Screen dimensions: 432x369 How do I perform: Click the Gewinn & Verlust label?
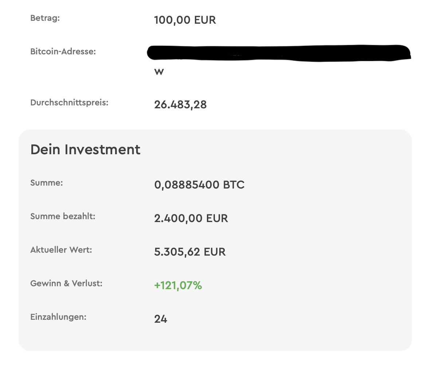(66, 283)
